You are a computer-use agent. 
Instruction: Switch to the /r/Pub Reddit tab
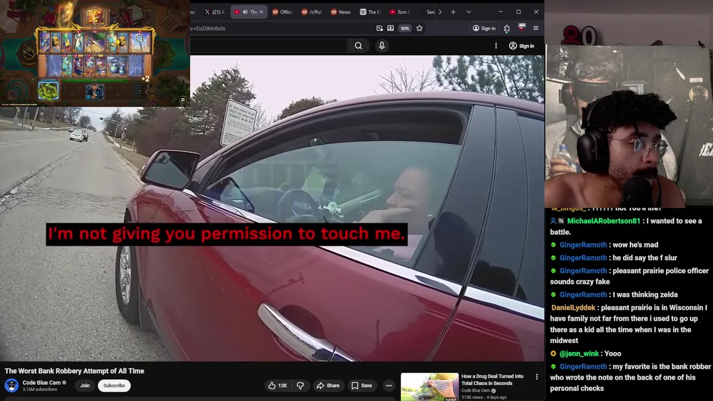point(312,12)
